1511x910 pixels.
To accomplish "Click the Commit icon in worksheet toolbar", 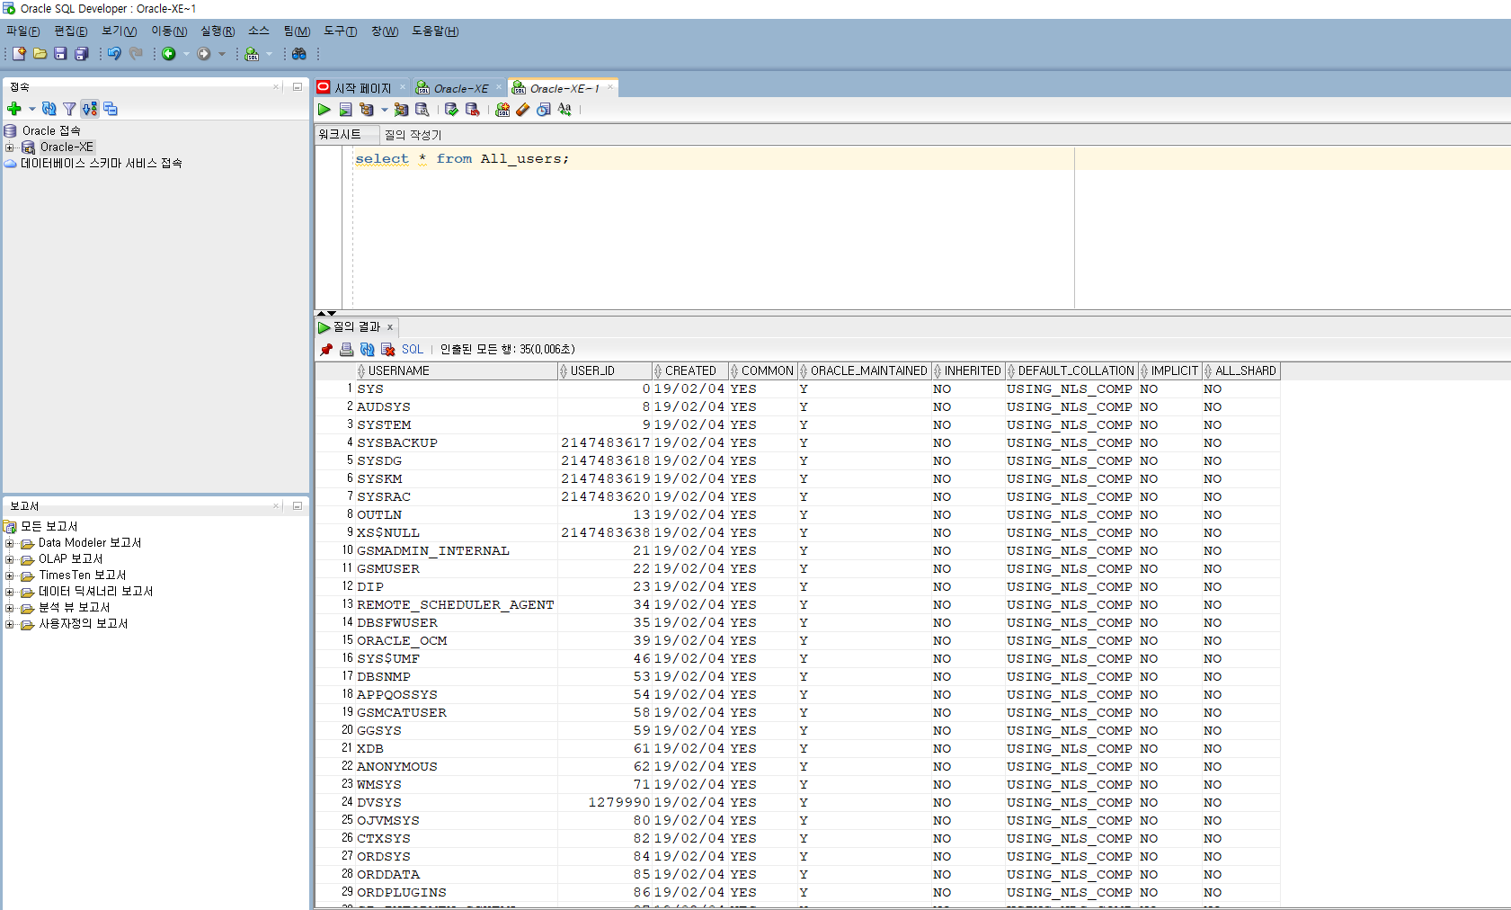I will [x=451, y=110].
